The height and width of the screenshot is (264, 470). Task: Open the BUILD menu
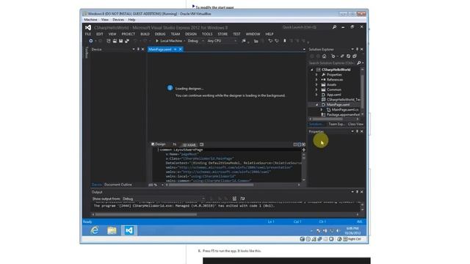[x=145, y=34]
